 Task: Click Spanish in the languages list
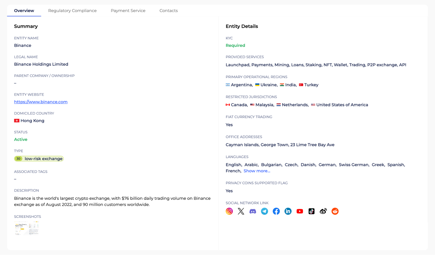(396, 165)
